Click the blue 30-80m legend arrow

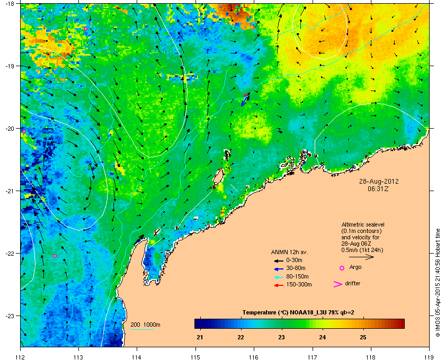[x=279, y=269]
